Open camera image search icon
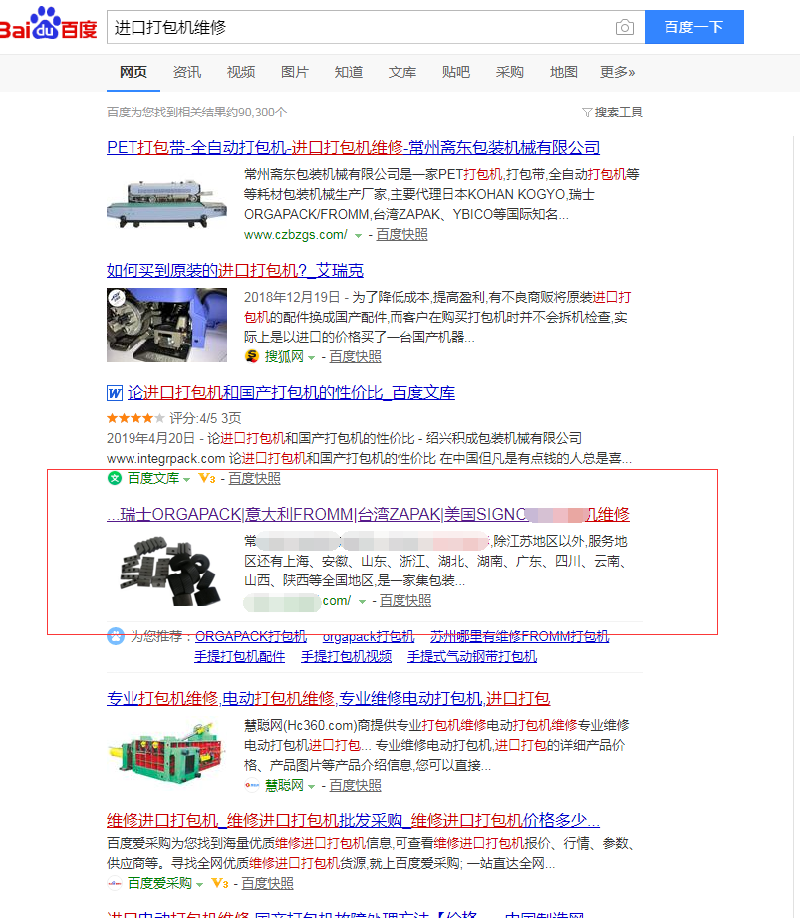 coord(625,27)
